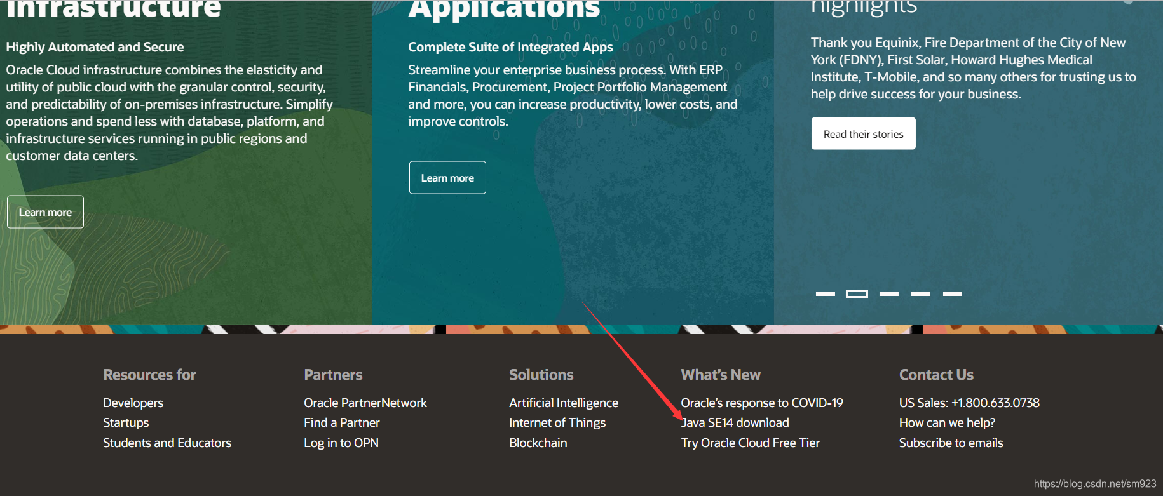
Task: Select the second outlined carousel indicator
Action: [x=857, y=293]
